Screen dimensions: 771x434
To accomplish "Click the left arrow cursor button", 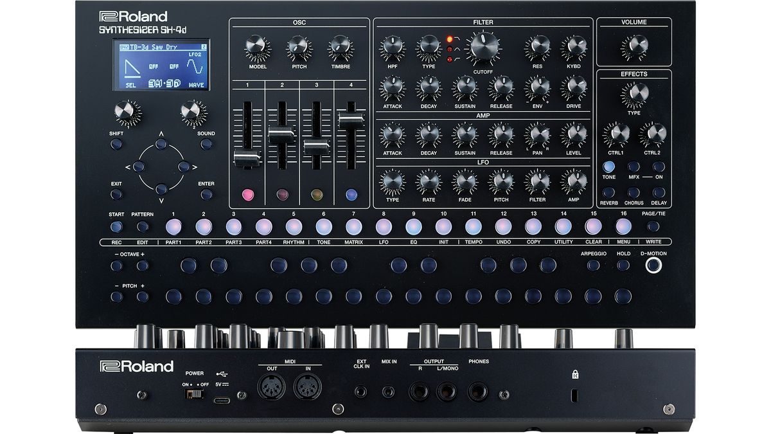I will coord(139,167).
